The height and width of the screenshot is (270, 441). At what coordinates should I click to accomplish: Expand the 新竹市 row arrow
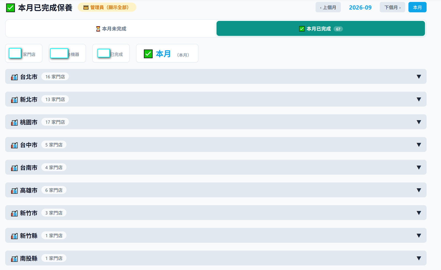[x=419, y=213]
